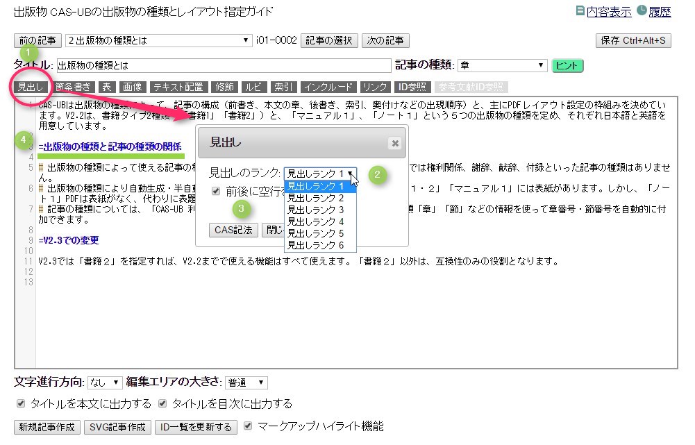
Task: Select the 表 toolbar tab
Action: click(107, 87)
